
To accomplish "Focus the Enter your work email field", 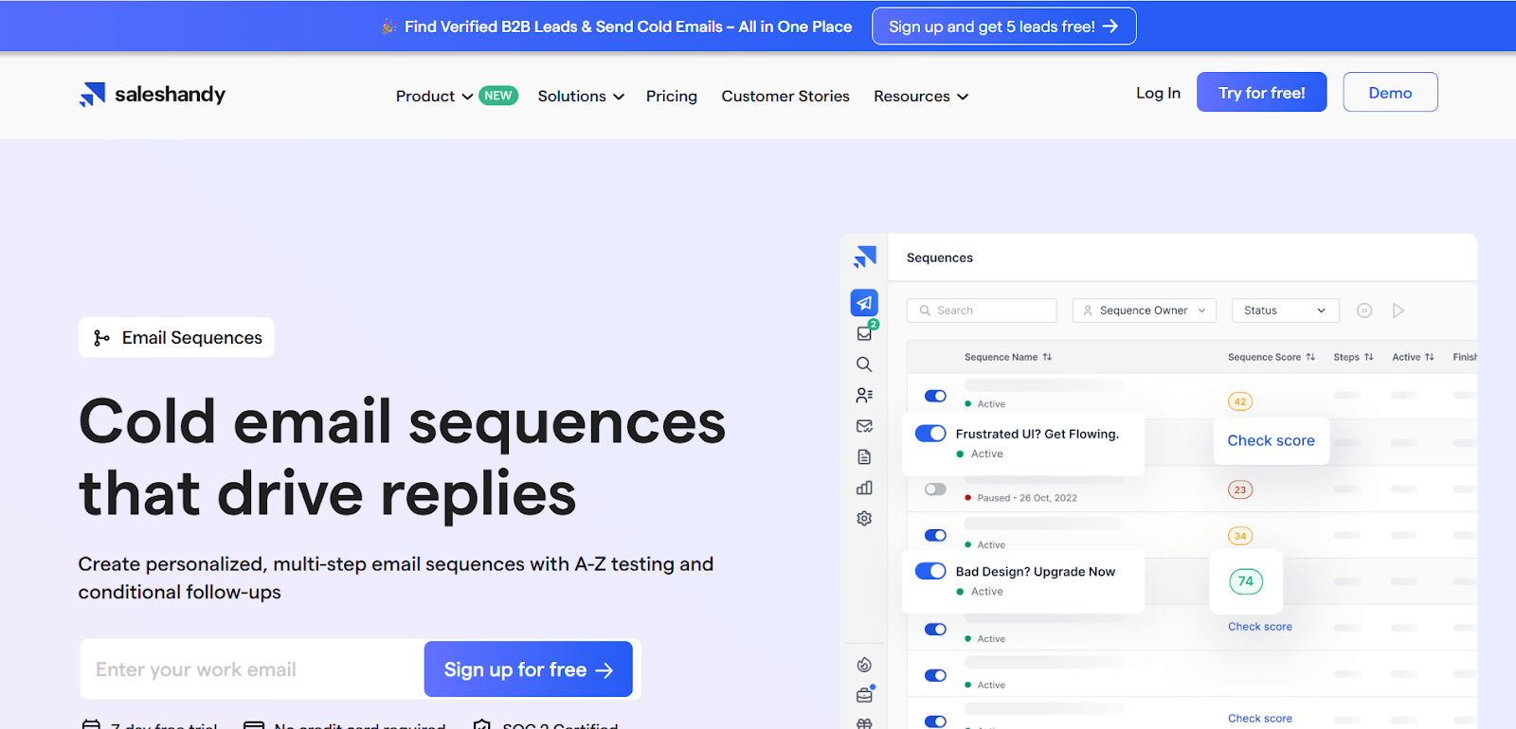I will pos(252,669).
